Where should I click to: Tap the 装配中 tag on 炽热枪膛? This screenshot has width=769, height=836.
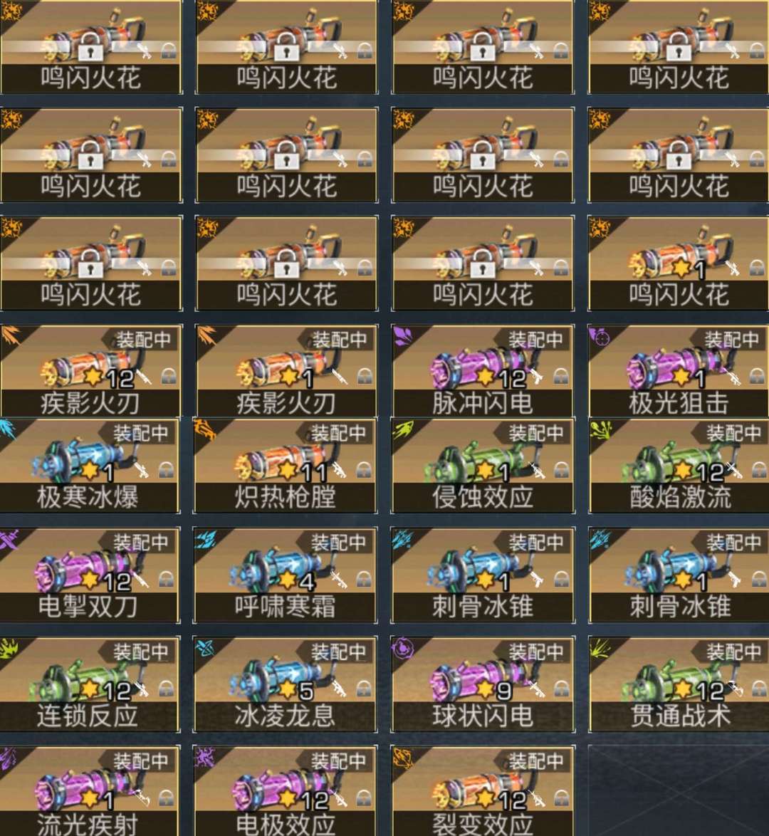pos(338,433)
